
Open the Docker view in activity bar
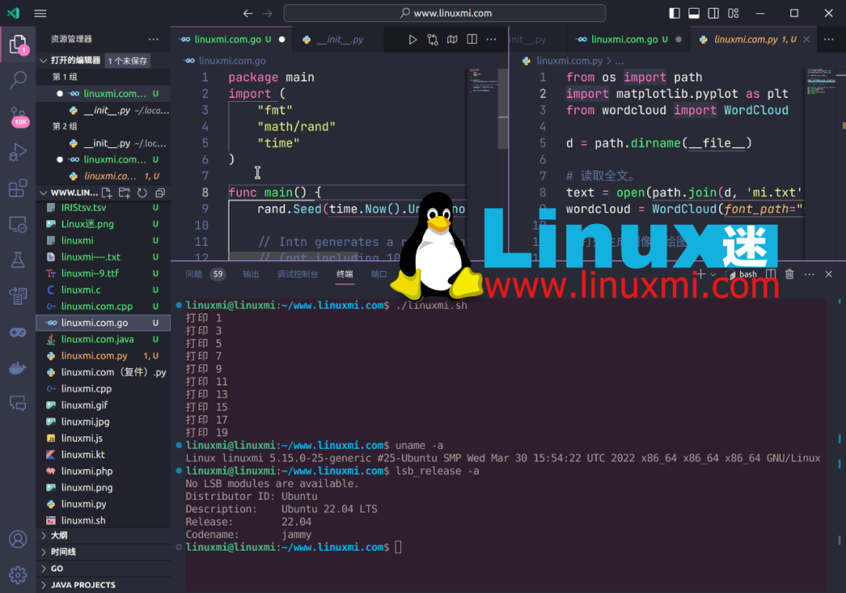point(18,368)
